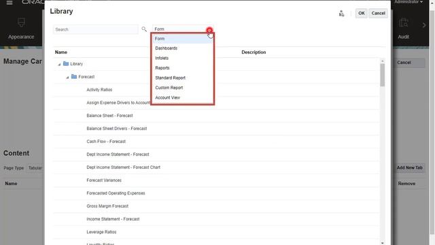Select Account View option
Screen dimensions: 435x245
pyautogui.click(x=183, y=97)
